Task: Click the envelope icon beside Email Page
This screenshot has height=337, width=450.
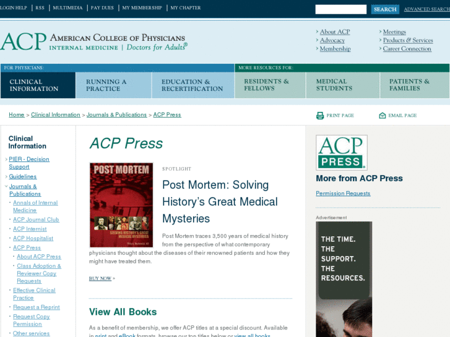Action: (383, 116)
